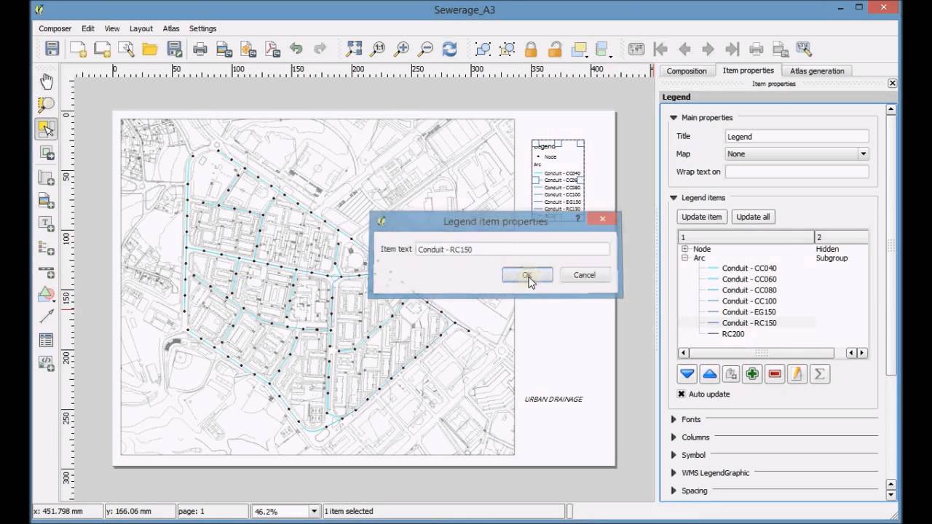932x524 pixels.
Task: Export composition as SVG
Action: pos(248,49)
